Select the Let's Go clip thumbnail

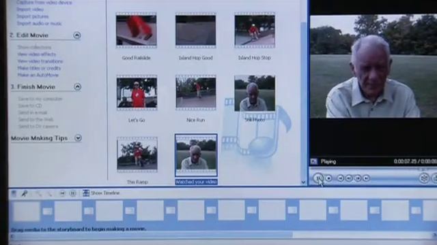click(x=137, y=93)
